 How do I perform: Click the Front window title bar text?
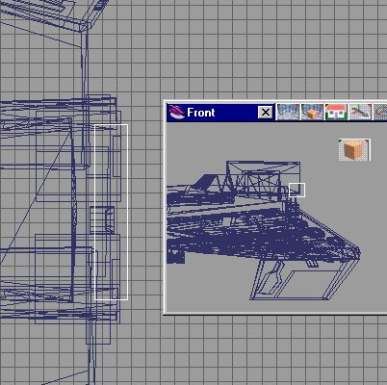coord(200,113)
